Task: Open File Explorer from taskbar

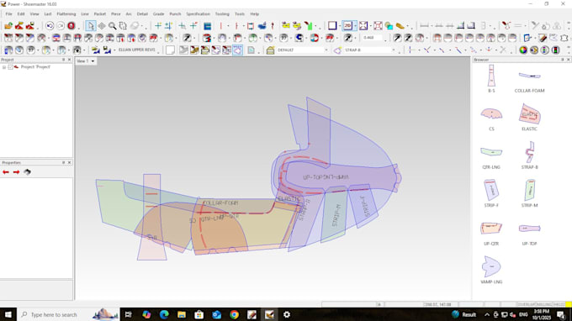Action: 182,314
